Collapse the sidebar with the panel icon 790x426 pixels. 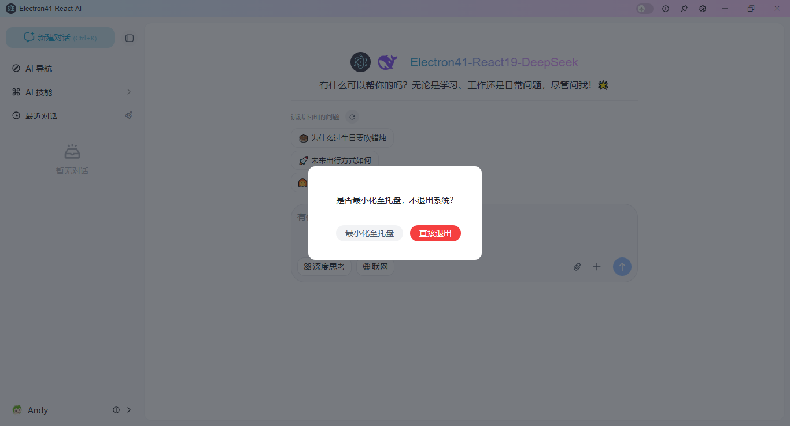(130, 38)
